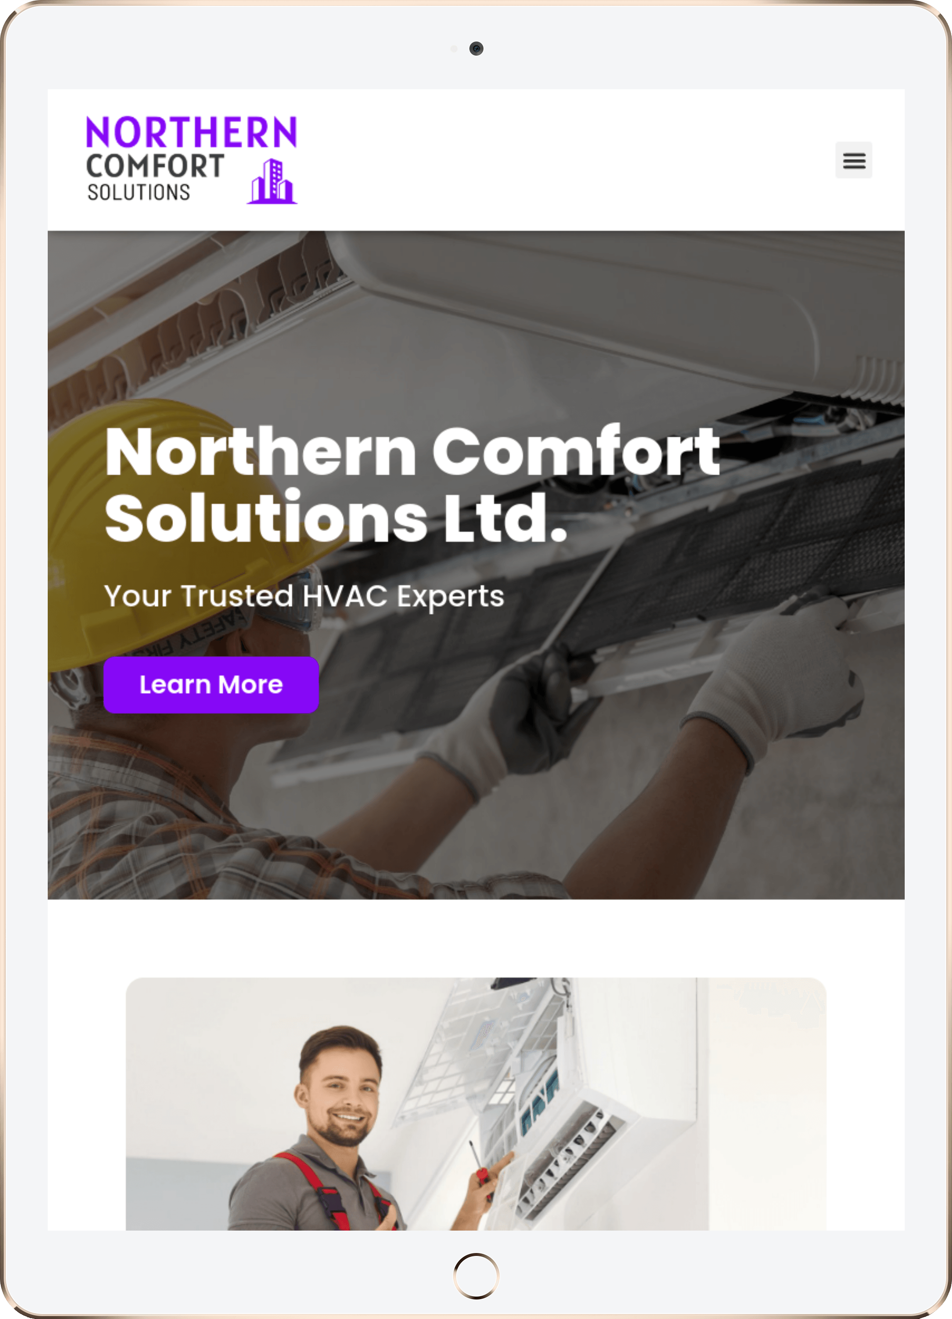Click the purple building icon in logo
The width and height of the screenshot is (952, 1319).
[272, 181]
